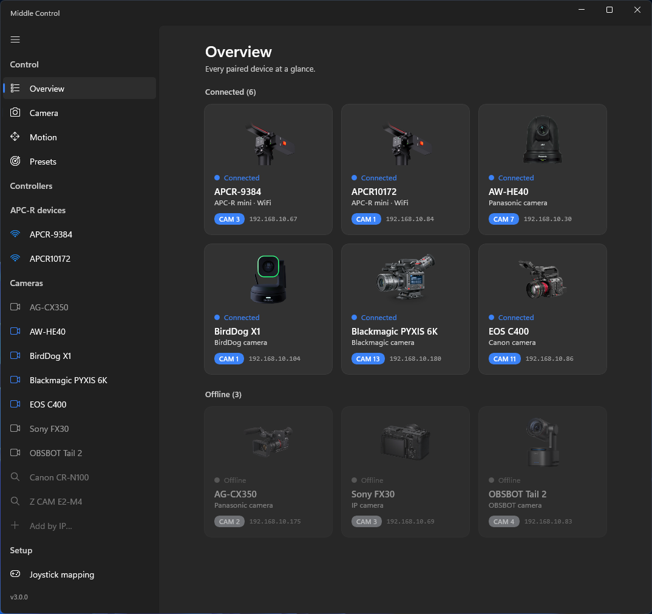Click the plus icon for Add by IP
Screen dimensions: 652x614
tap(15, 525)
